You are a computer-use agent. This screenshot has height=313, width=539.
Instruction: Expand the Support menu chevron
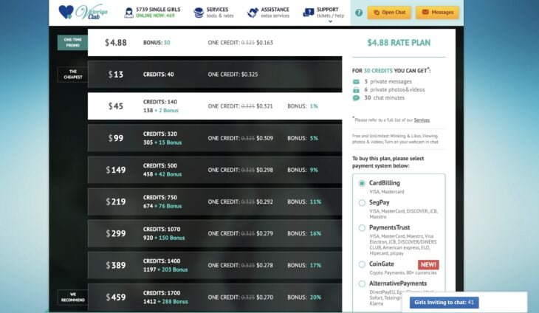[330, 22]
